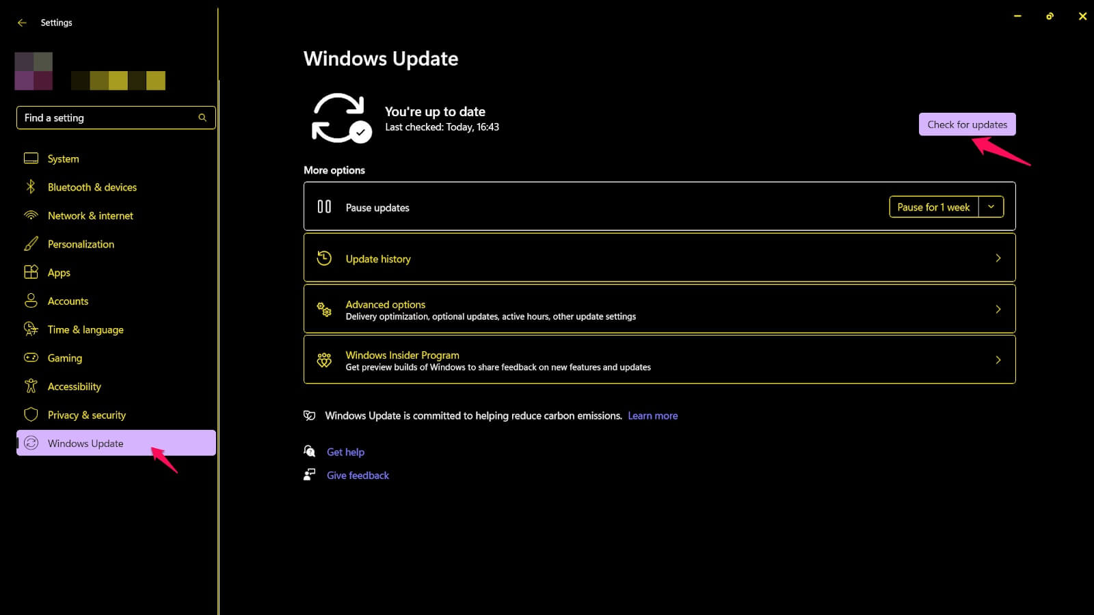Select the Bluetooth & devices icon

31,187
